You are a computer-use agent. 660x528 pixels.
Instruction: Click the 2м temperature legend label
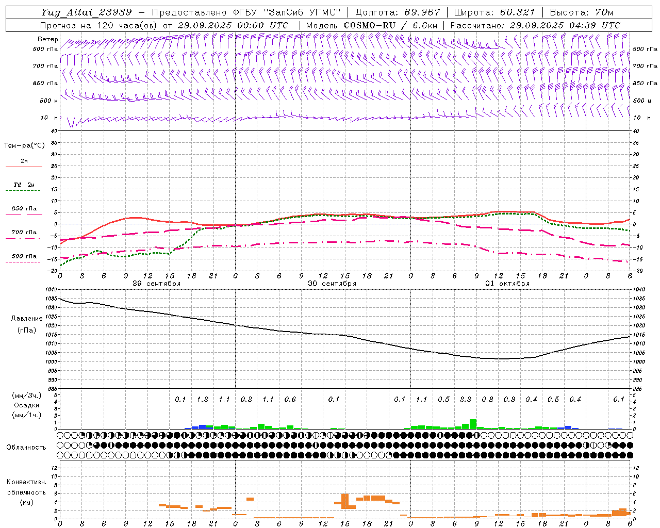(24, 161)
